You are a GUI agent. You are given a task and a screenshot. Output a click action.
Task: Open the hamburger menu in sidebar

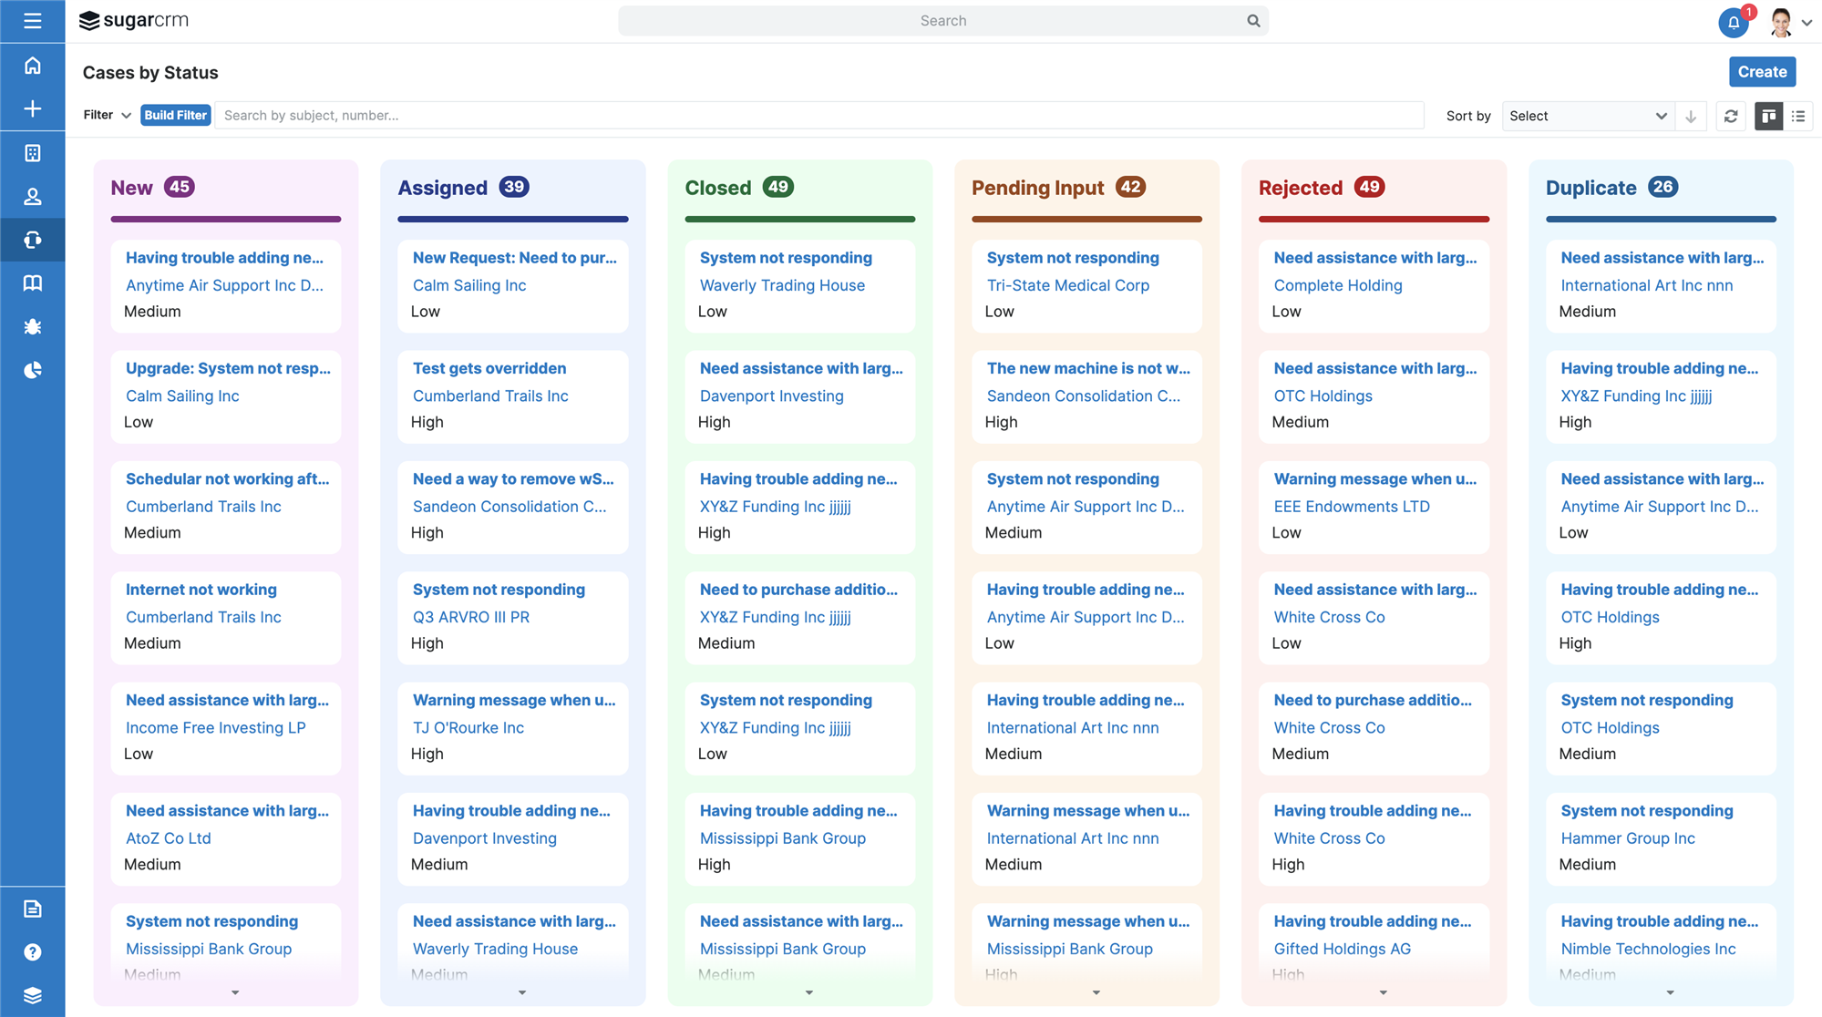click(x=32, y=21)
